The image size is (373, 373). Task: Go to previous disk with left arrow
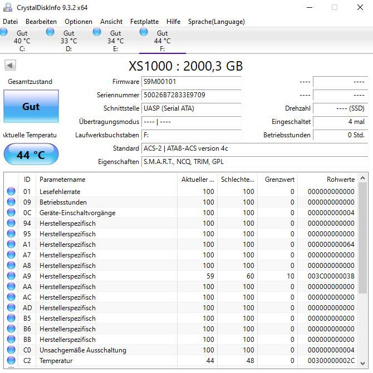coord(10,66)
